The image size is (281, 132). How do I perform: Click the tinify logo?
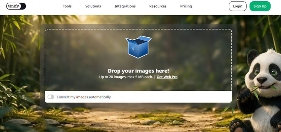tap(16, 6)
